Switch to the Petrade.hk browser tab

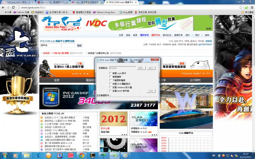[x=52, y=2]
